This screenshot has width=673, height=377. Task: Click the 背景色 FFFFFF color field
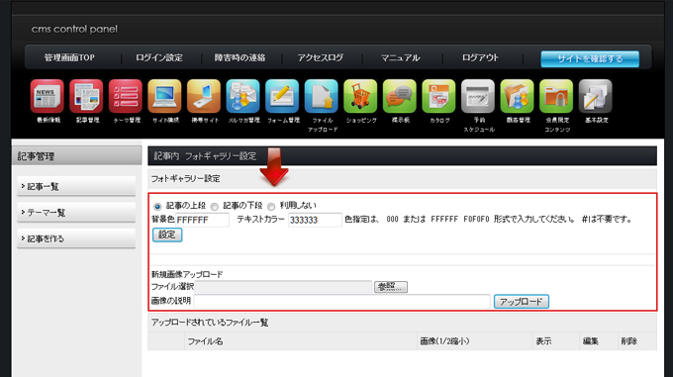pos(202,220)
